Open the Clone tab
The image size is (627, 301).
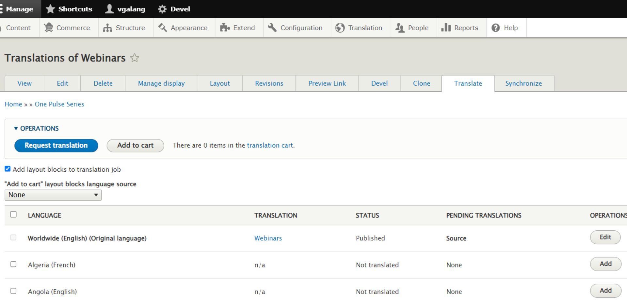click(x=421, y=83)
